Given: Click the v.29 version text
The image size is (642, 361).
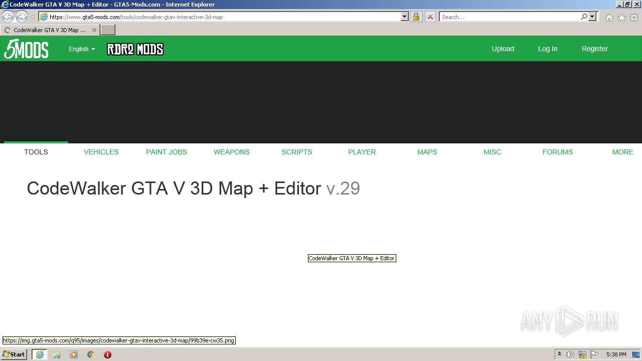Looking at the screenshot, I should 343,189.
